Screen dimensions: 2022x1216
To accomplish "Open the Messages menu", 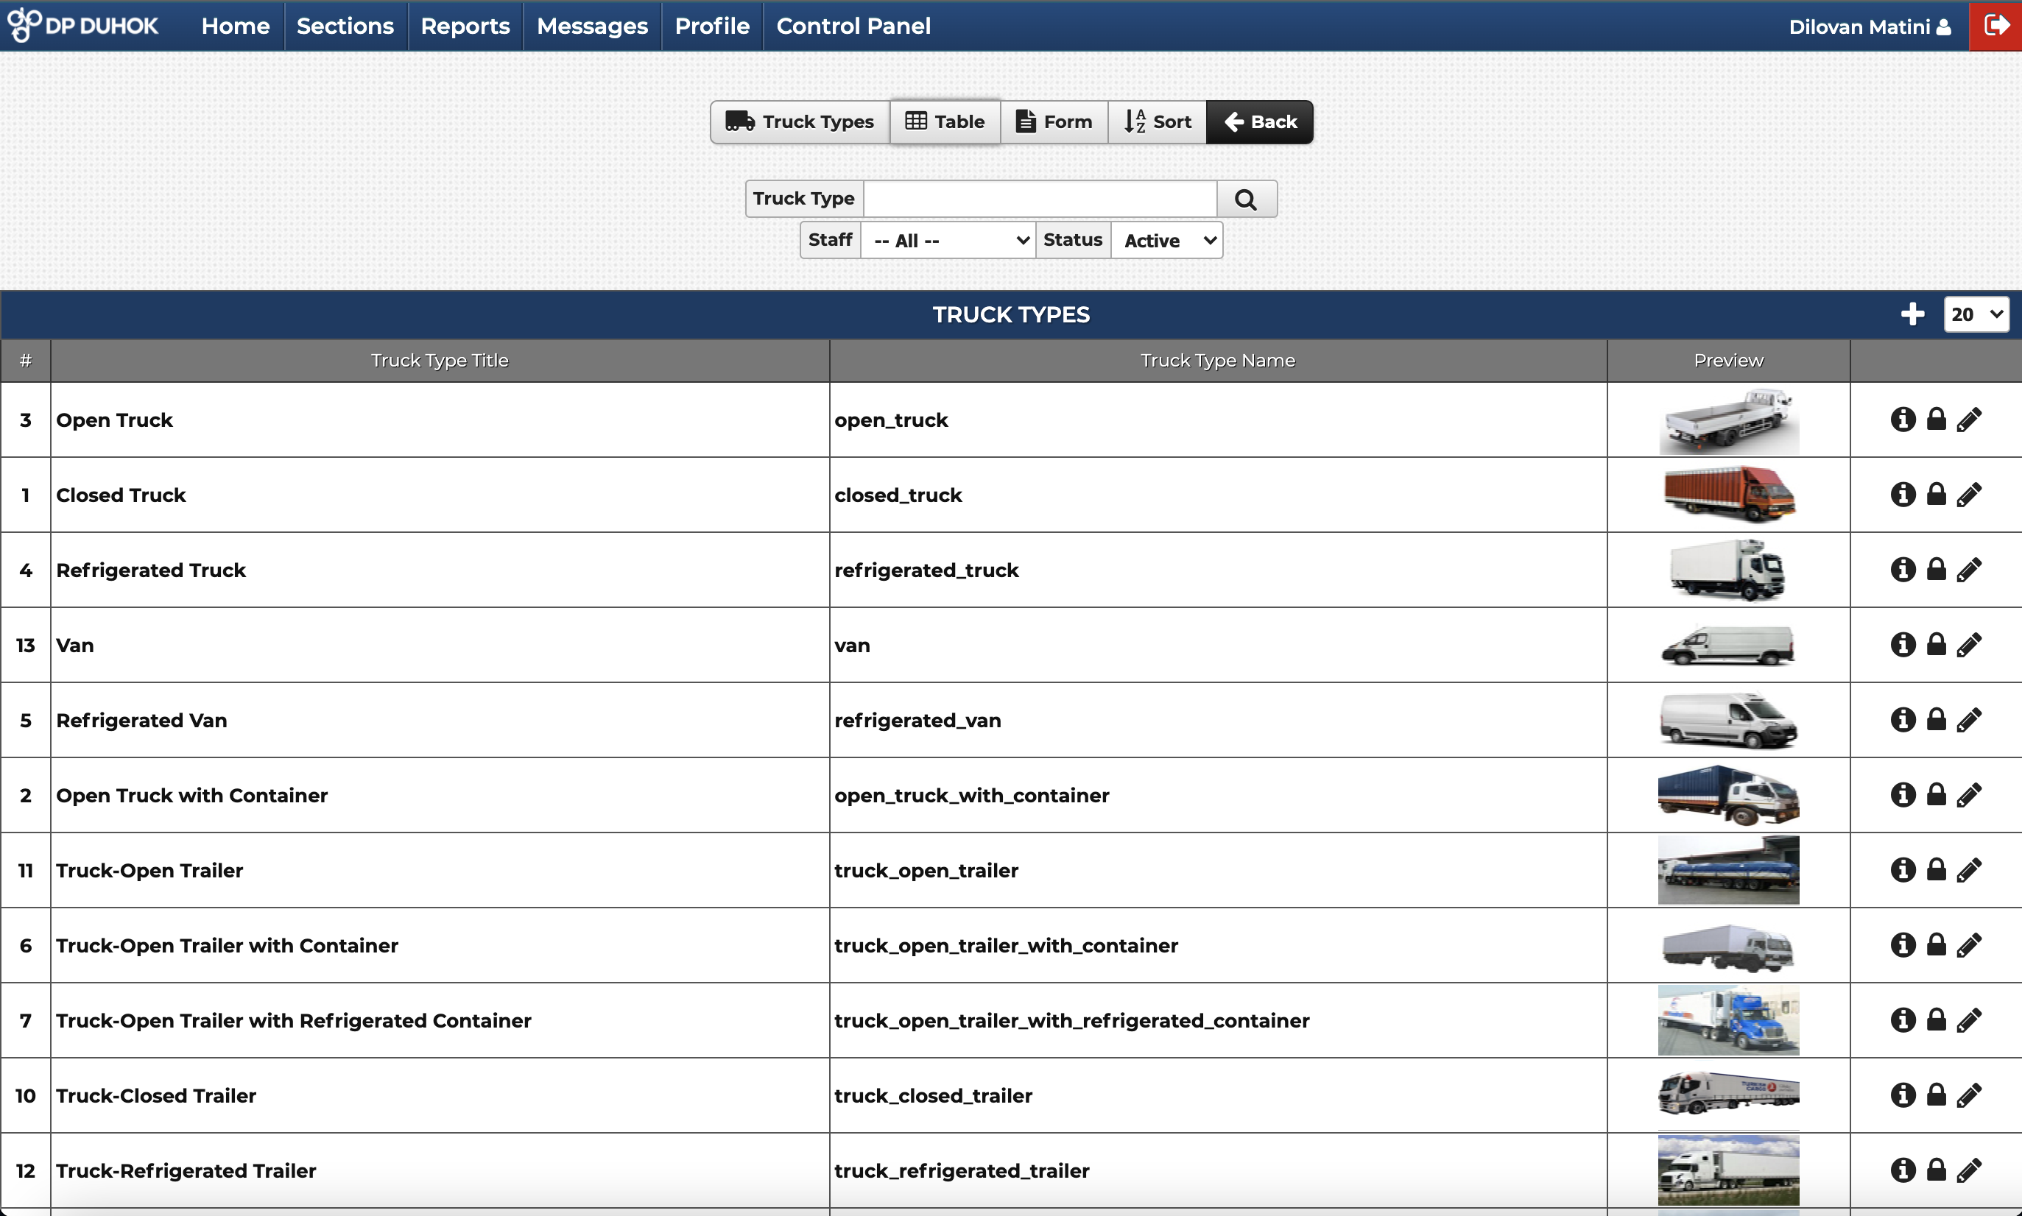I will tap(592, 26).
